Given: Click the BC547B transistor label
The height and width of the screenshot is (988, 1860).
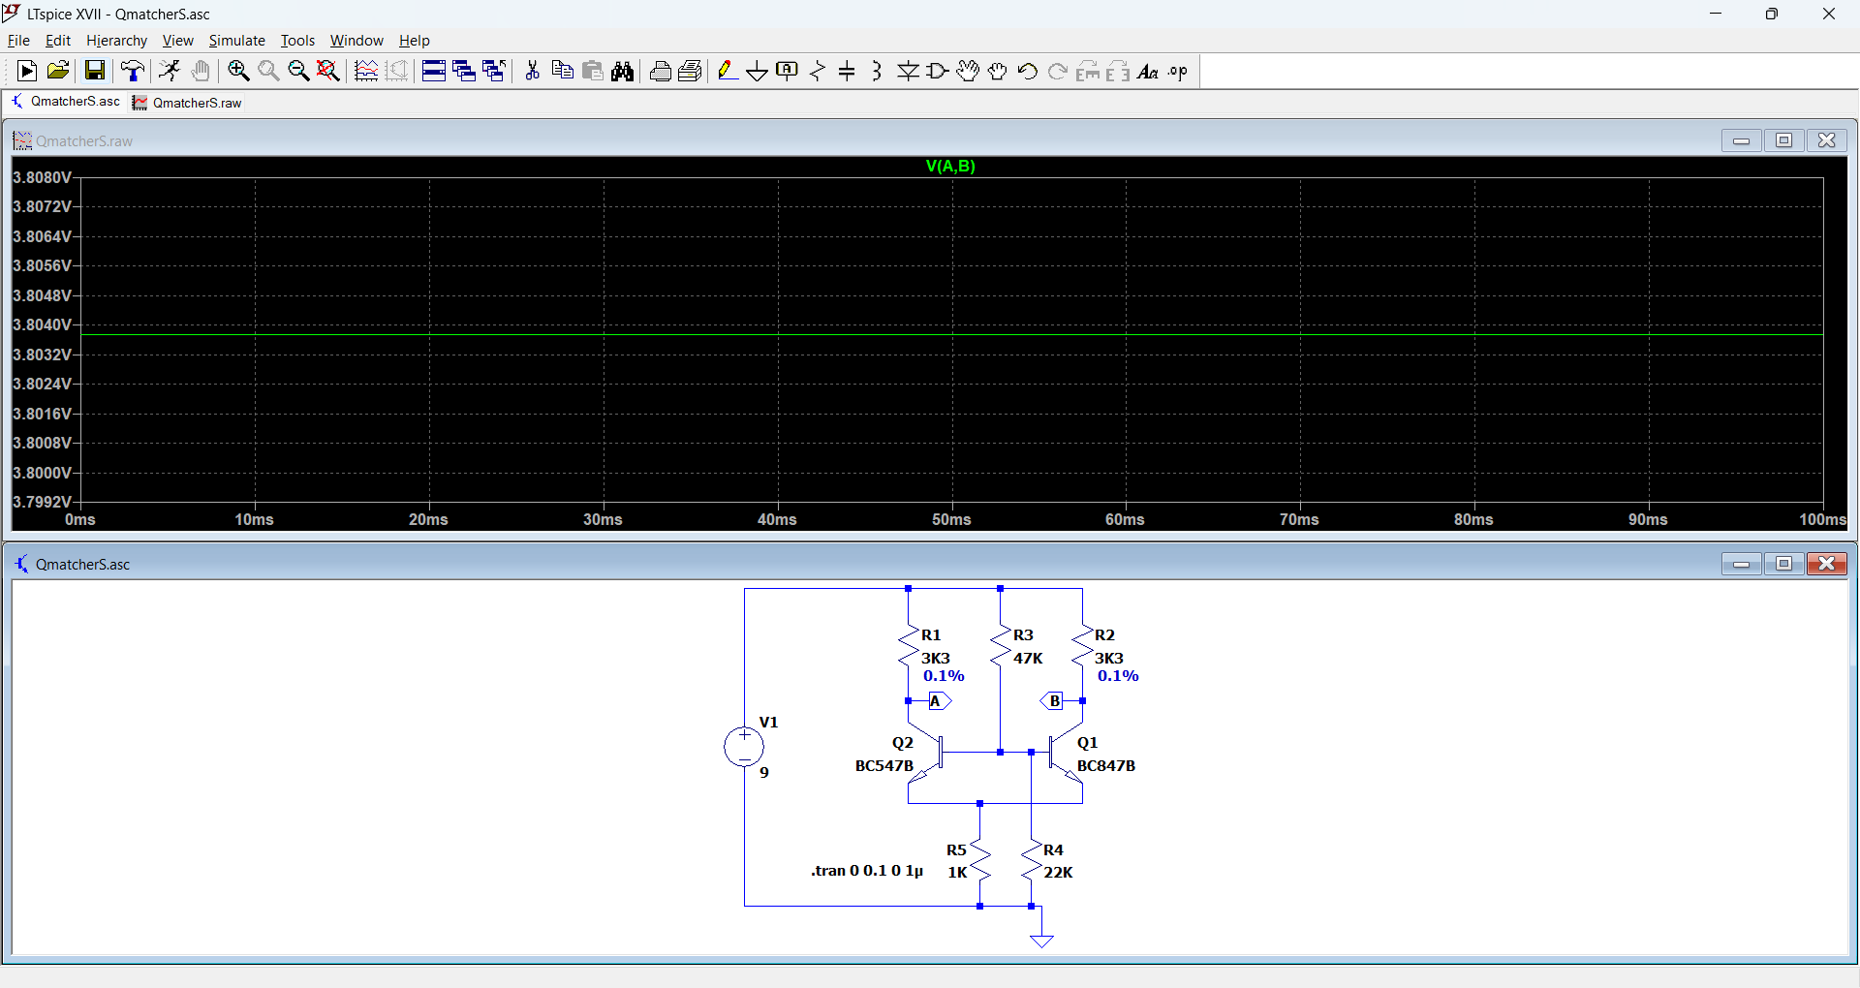Looking at the screenshot, I should click(x=884, y=766).
